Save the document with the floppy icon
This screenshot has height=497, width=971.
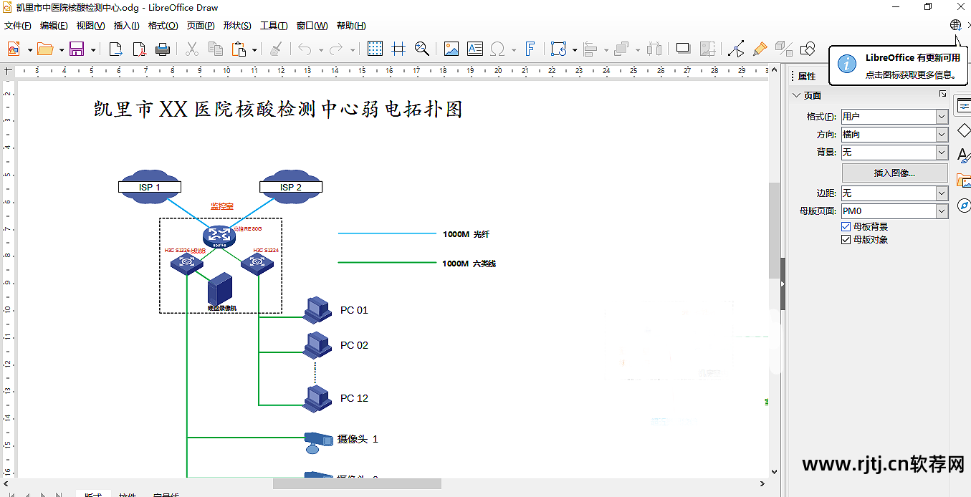coord(77,49)
